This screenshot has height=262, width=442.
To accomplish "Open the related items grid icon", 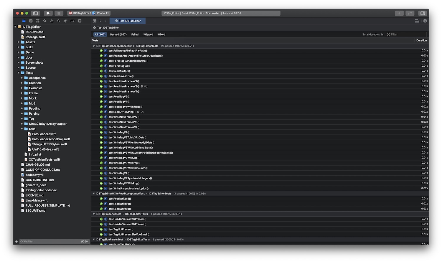I will tap(94, 21).
